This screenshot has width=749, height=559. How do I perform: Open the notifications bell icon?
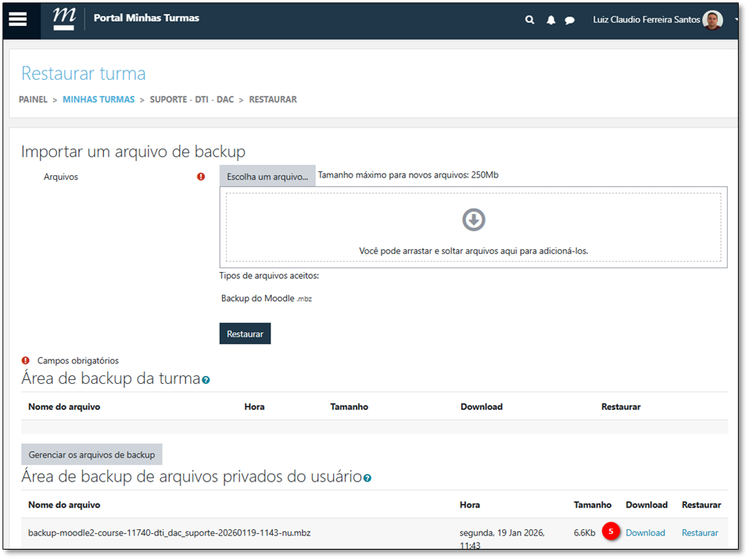tap(550, 20)
